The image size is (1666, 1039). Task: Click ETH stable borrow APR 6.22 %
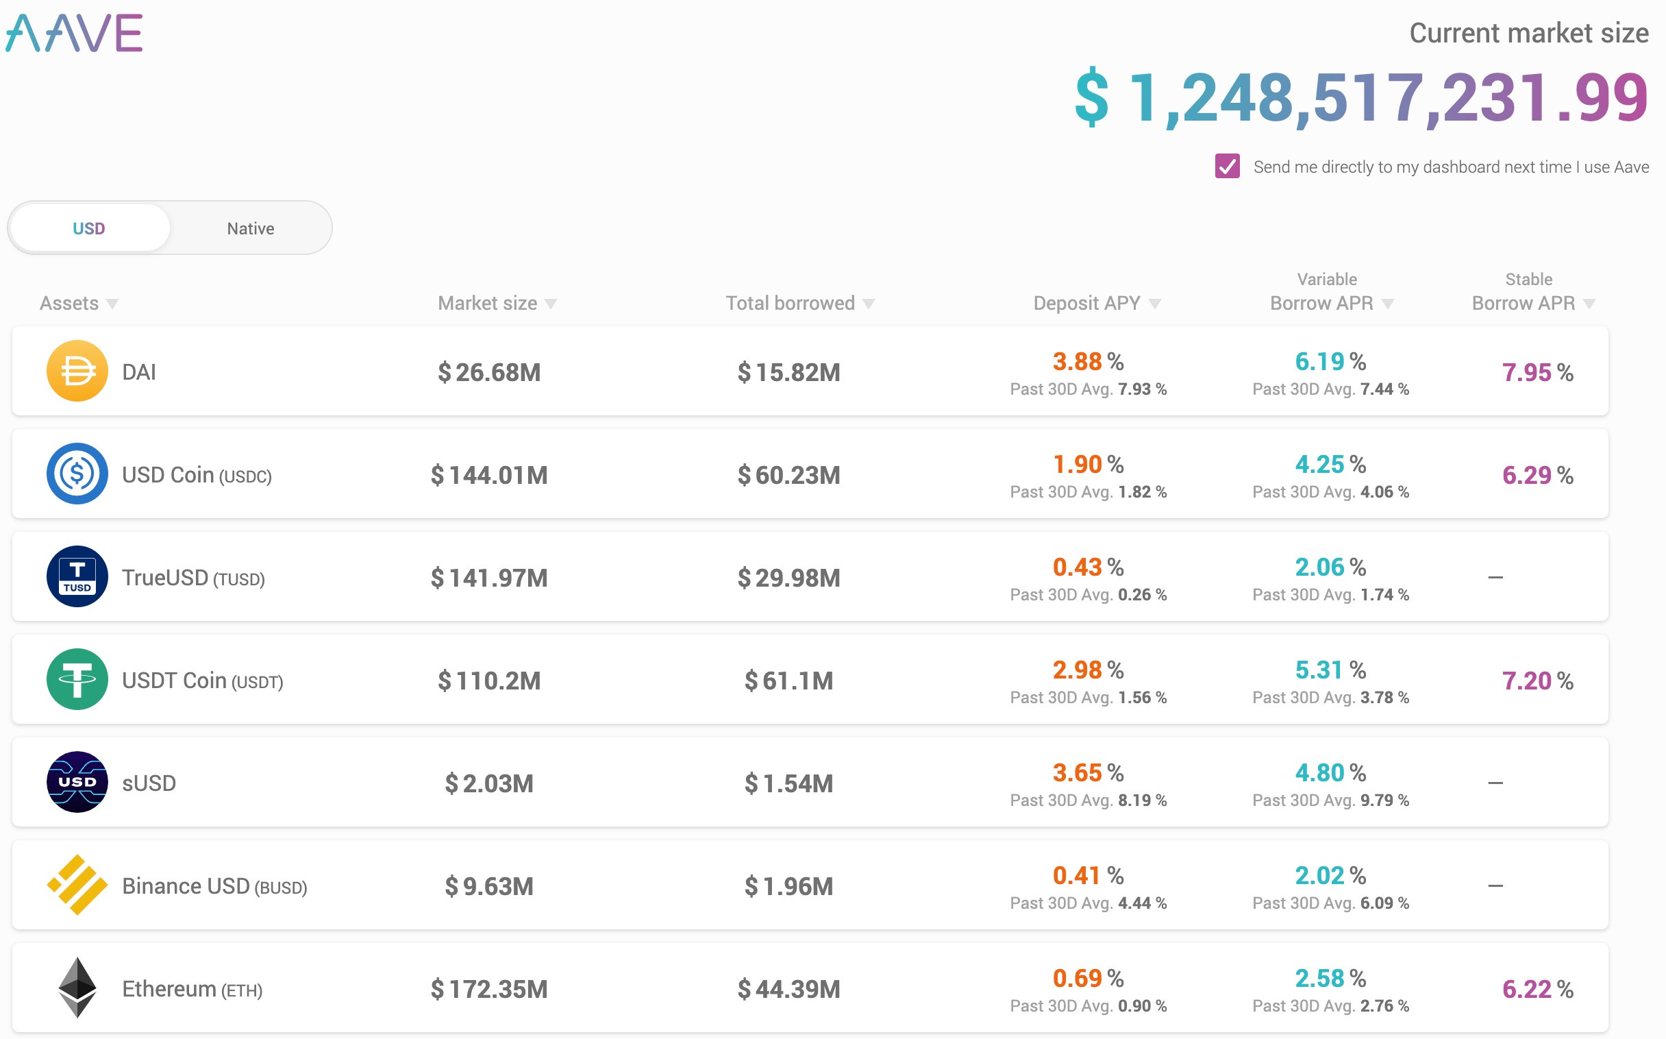pyautogui.click(x=1538, y=989)
